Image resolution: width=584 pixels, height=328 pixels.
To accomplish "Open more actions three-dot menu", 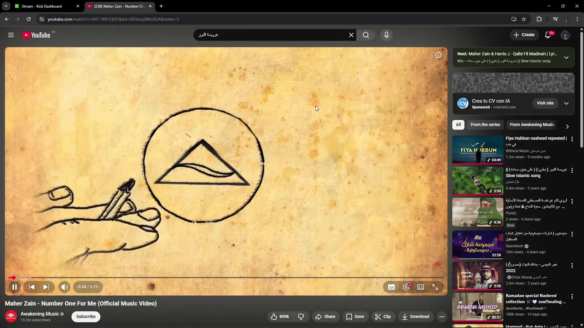I will click(442, 317).
